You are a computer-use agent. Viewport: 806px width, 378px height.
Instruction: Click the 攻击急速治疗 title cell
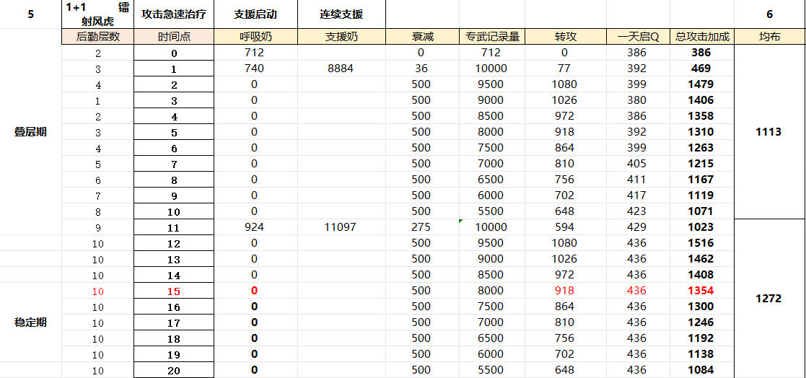coord(173,14)
